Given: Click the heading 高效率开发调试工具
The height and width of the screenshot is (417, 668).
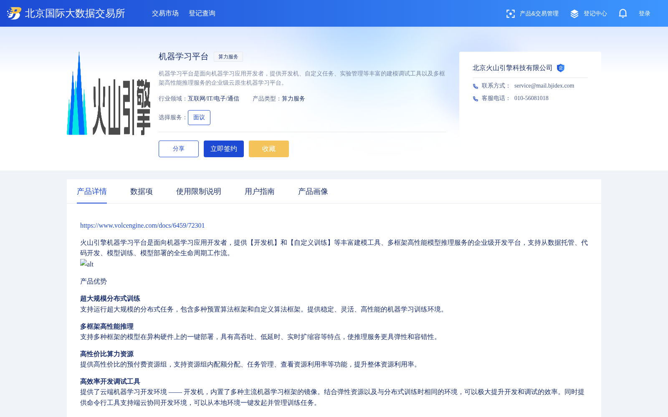Looking at the screenshot, I should (110, 382).
